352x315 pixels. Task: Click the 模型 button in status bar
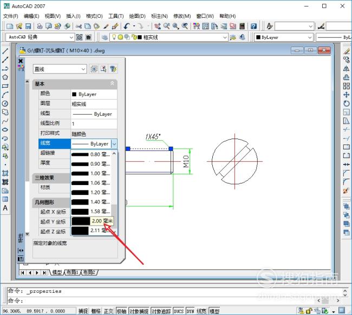pos(214,311)
